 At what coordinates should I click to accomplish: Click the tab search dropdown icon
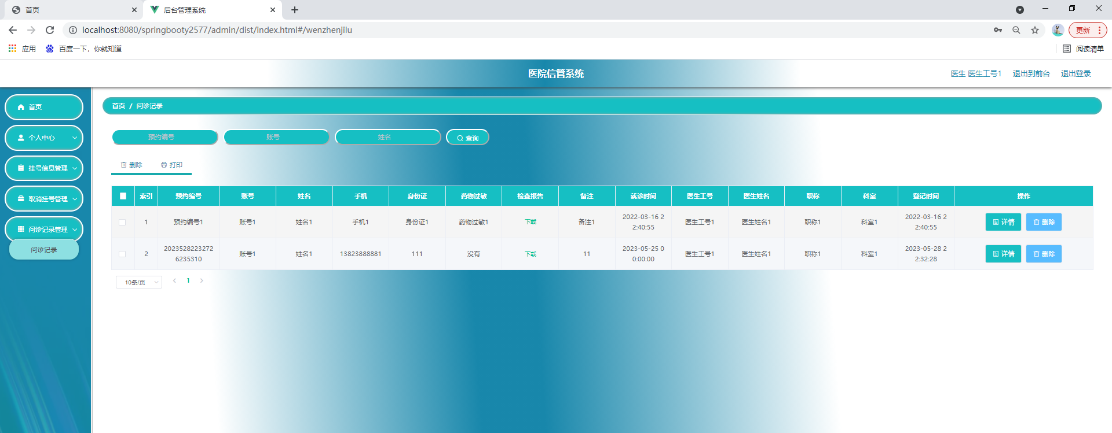(1020, 10)
